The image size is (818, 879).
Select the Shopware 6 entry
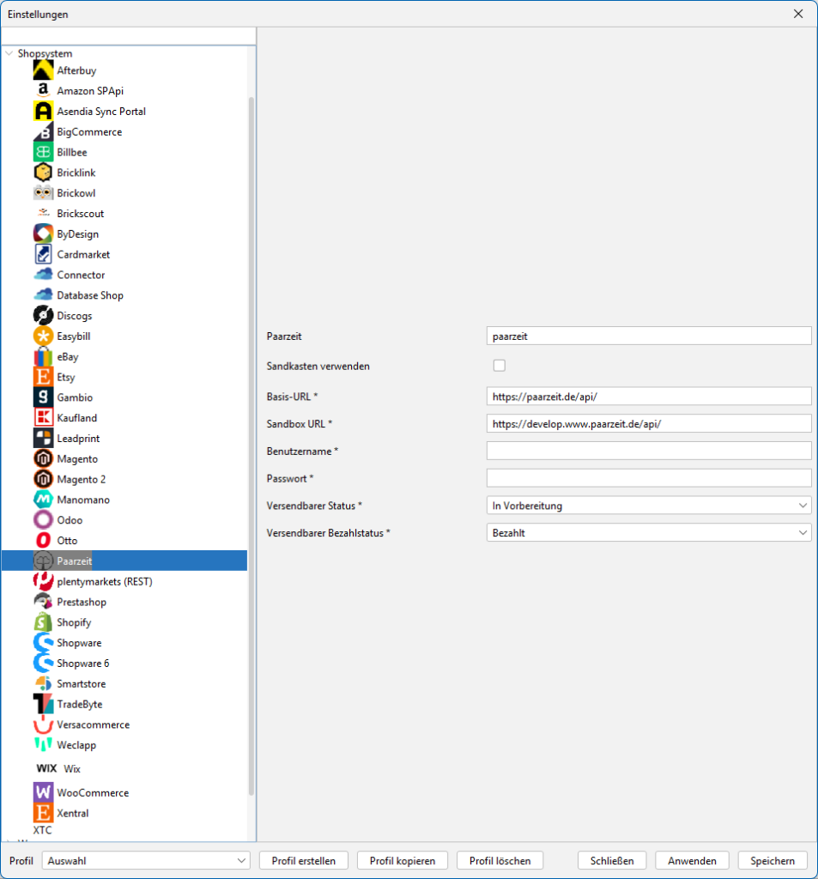pos(82,664)
